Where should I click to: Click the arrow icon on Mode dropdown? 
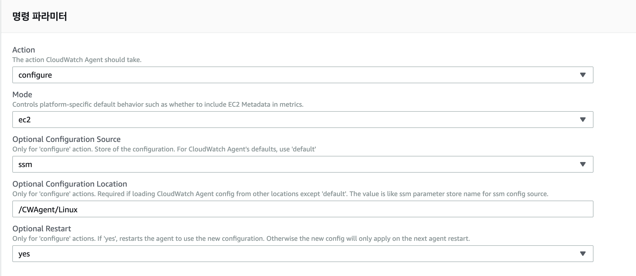[583, 120]
